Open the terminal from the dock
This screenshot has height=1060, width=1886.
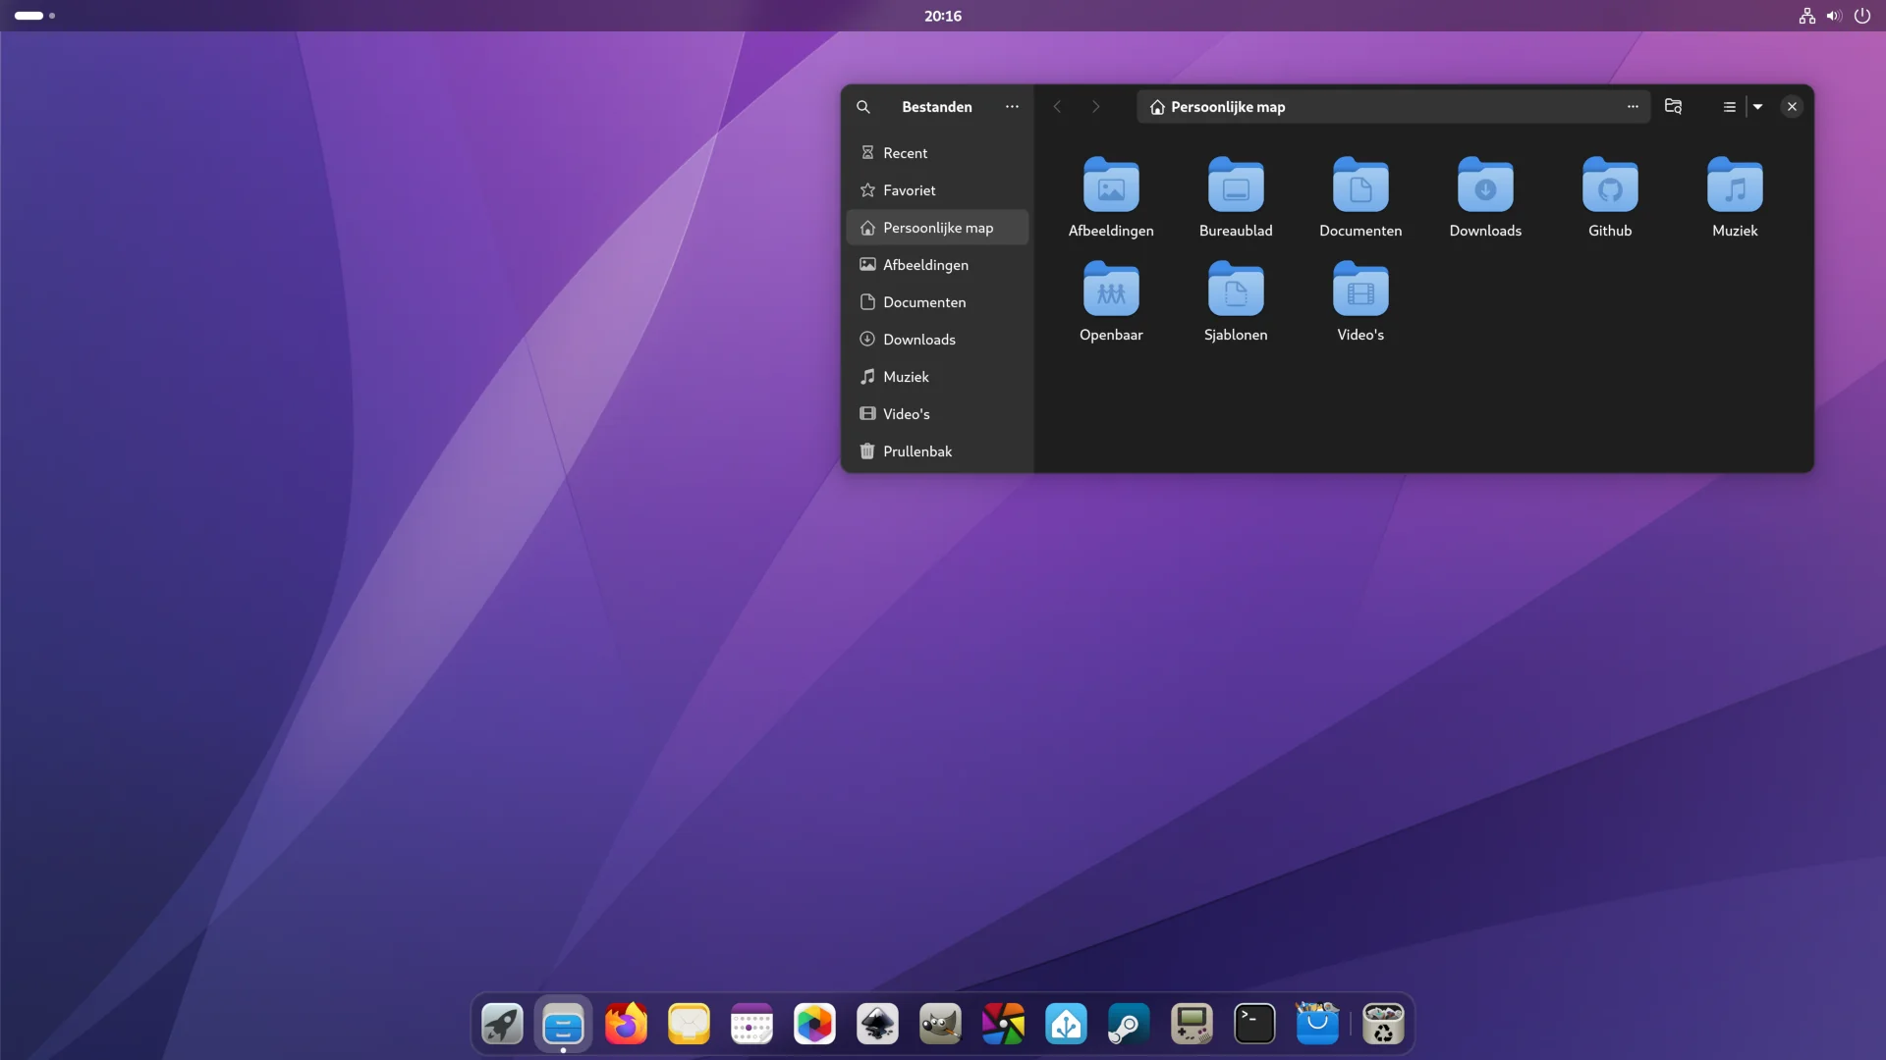pos(1254,1025)
